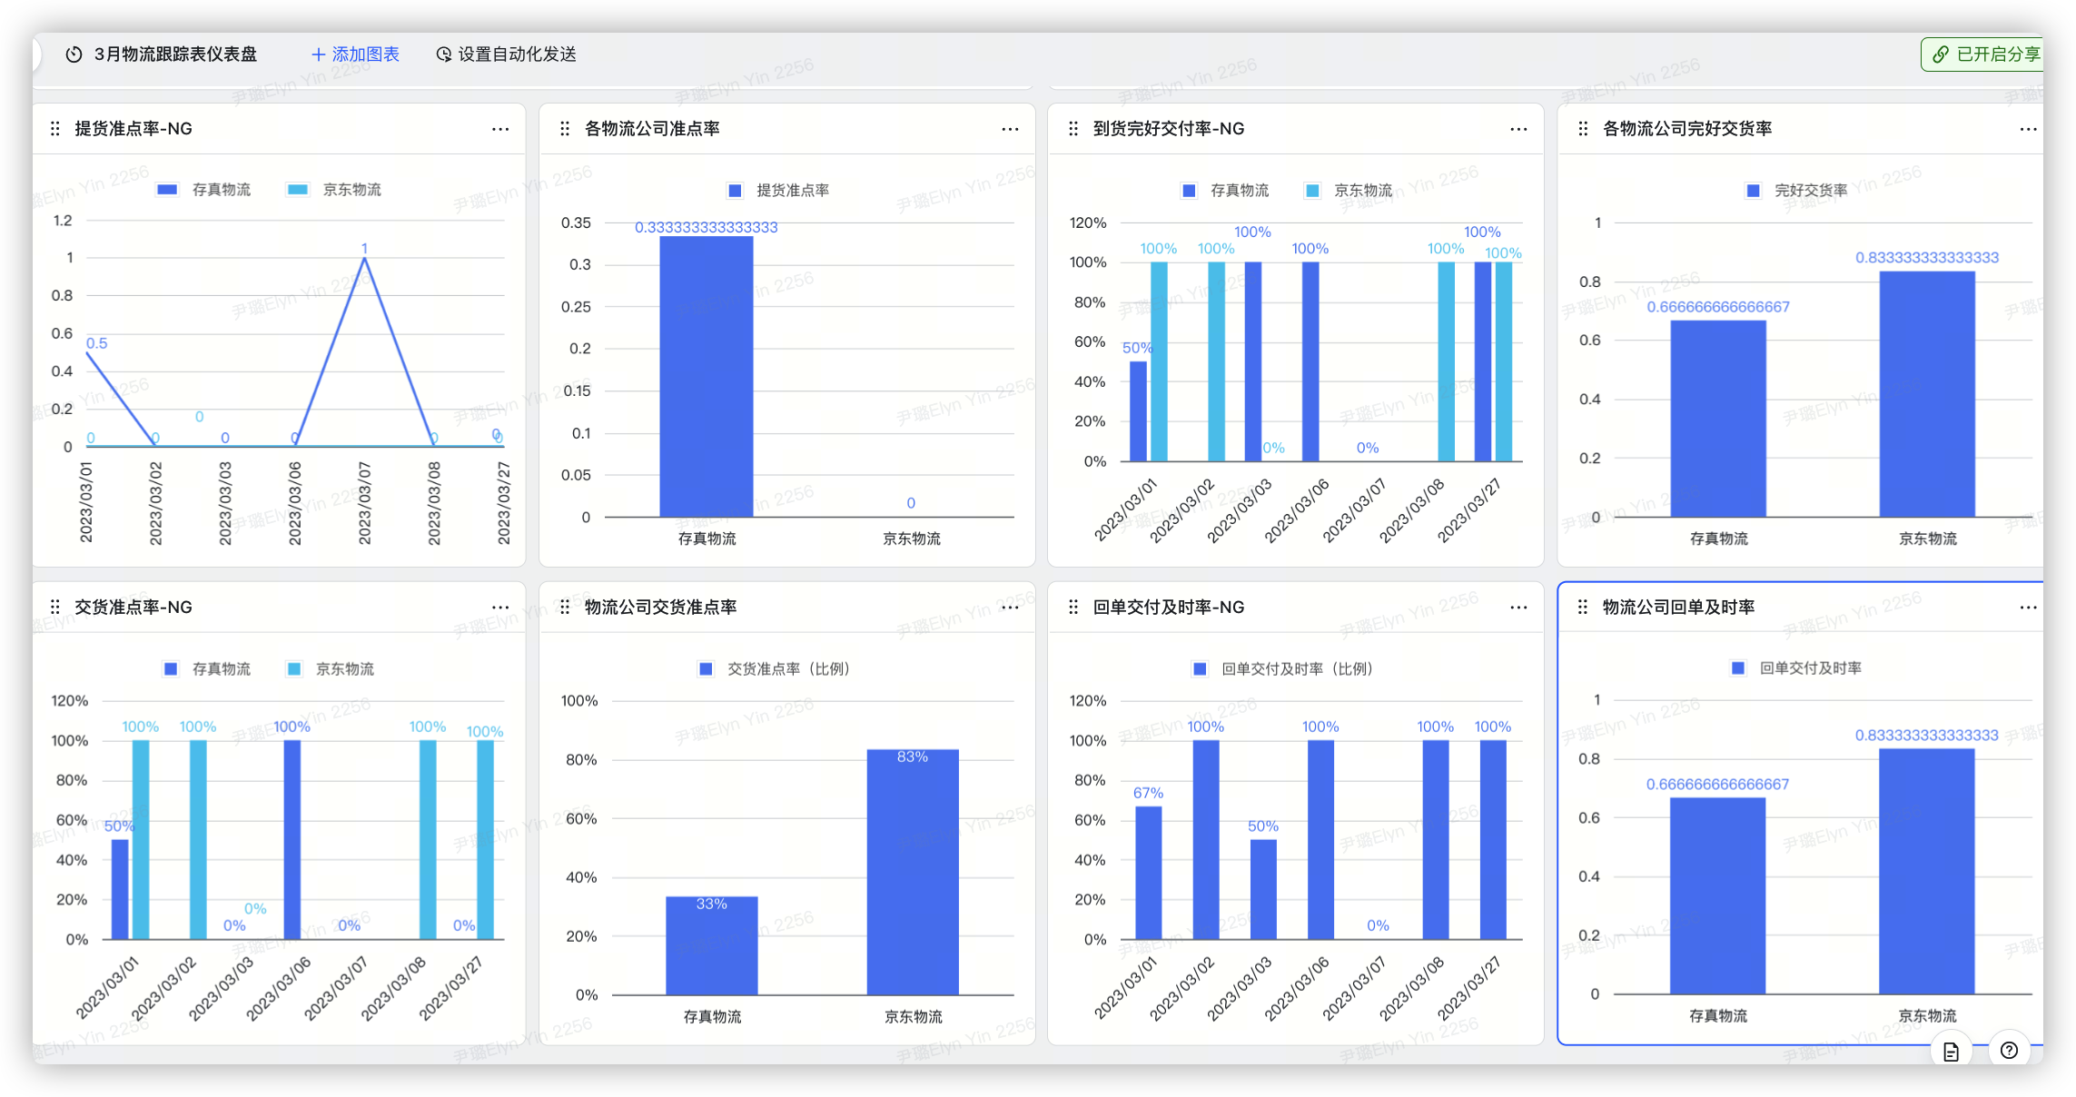This screenshot has width=2076, height=1097.
Task: Click 添加图表 to add a chart
Action: click(x=355, y=54)
